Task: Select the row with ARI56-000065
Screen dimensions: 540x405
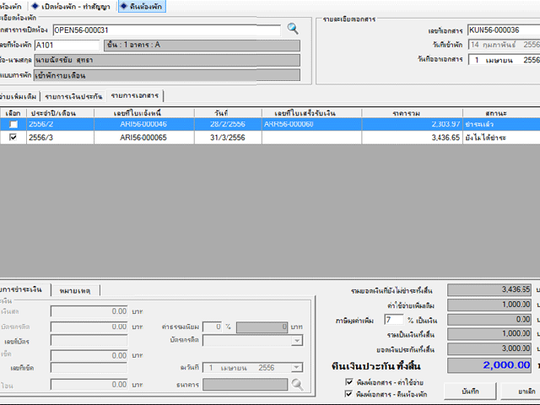Action: [x=143, y=137]
